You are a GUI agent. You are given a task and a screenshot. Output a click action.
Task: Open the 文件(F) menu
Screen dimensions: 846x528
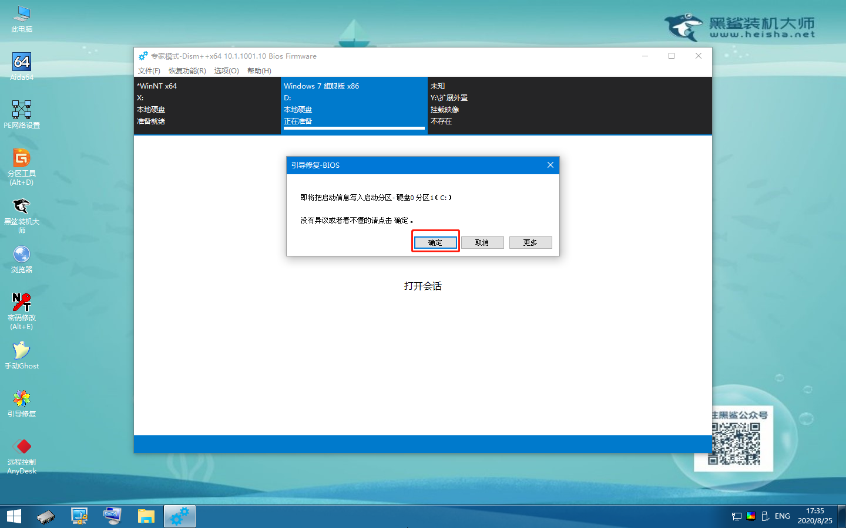click(x=149, y=70)
